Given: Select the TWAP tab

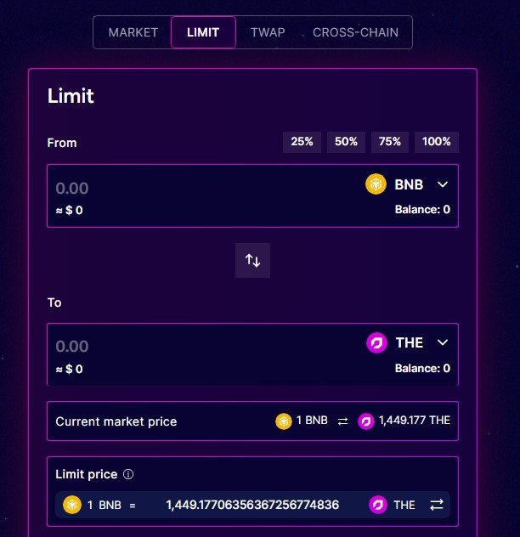Looking at the screenshot, I should point(268,32).
